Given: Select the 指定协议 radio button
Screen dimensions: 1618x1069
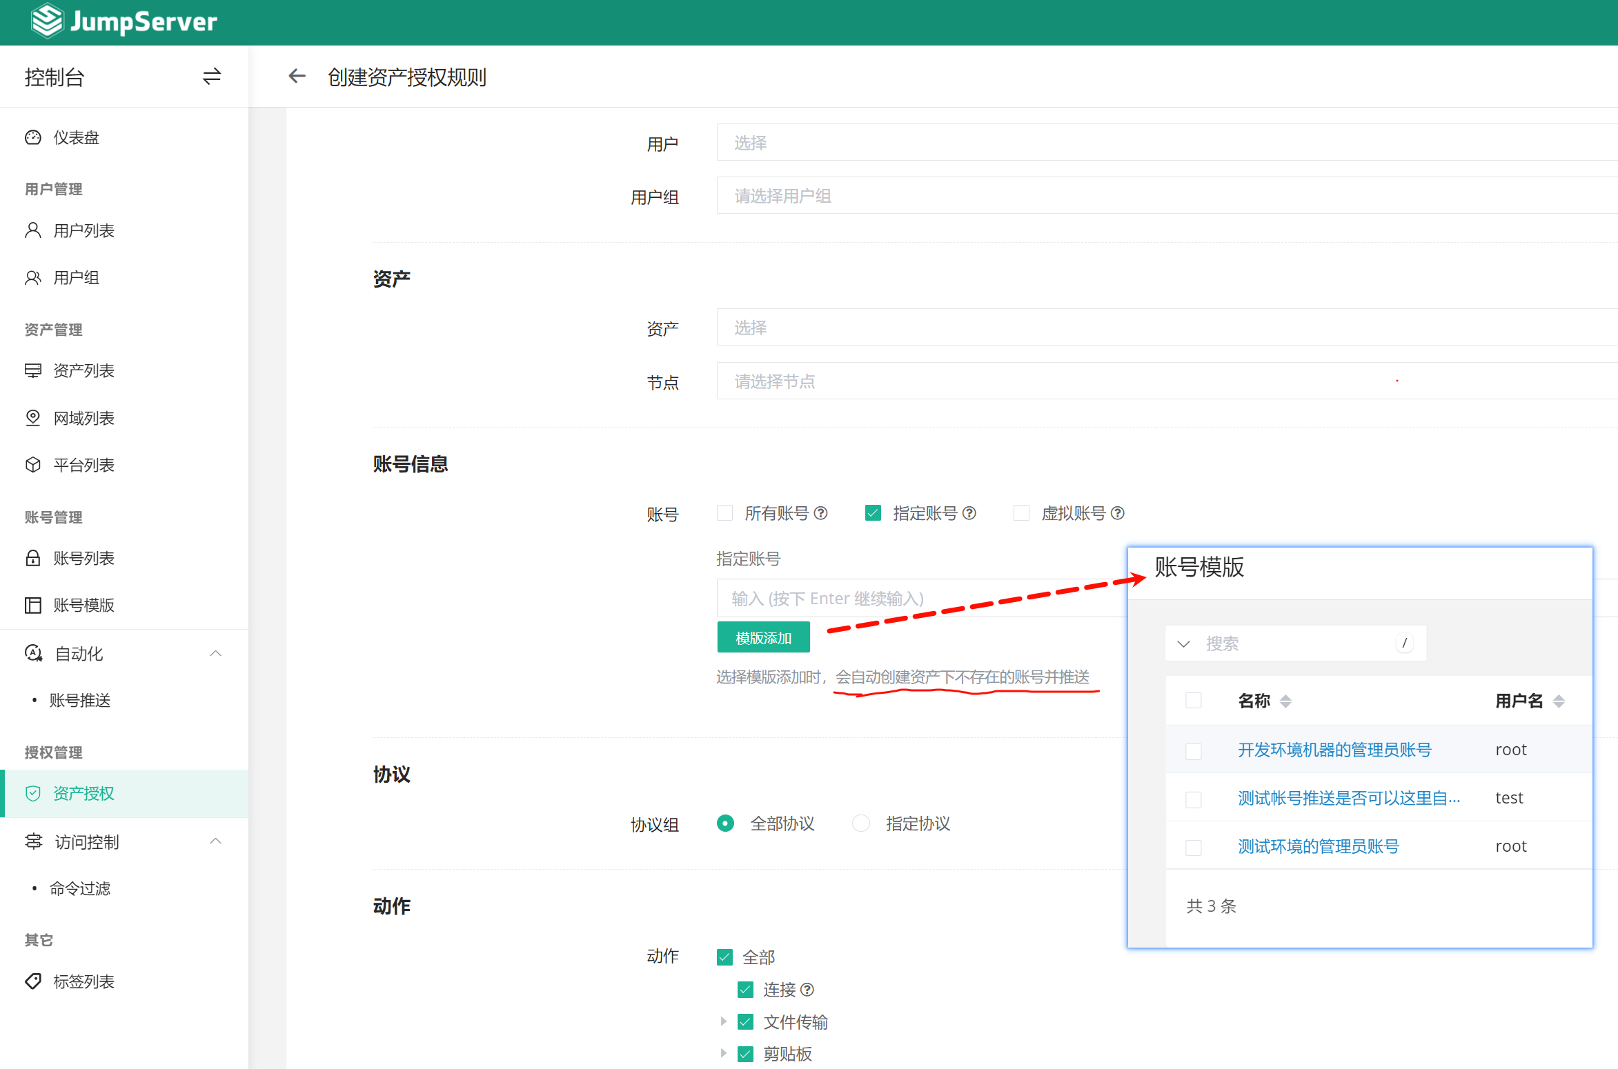Looking at the screenshot, I should point(860,823).
